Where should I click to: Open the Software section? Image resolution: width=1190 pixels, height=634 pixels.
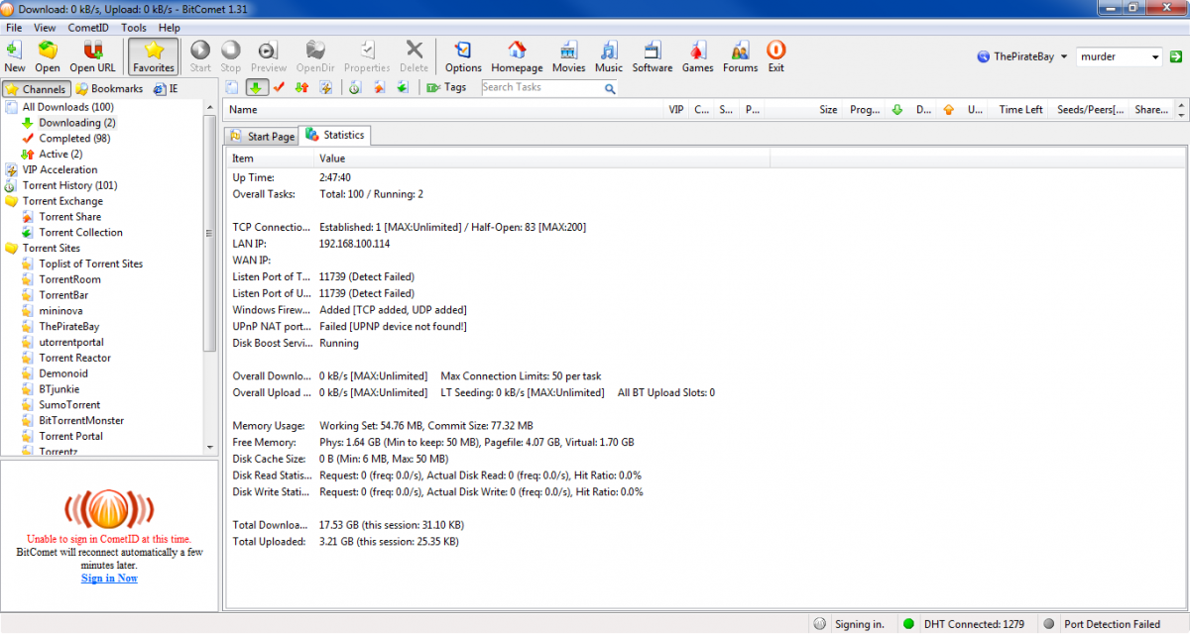click(653, 56)
